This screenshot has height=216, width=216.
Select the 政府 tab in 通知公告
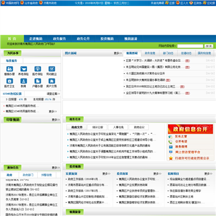tap(10, 175)
